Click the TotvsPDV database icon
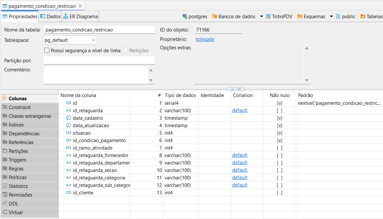Viewport: 383px width, 219px height. tap(268, 17)
